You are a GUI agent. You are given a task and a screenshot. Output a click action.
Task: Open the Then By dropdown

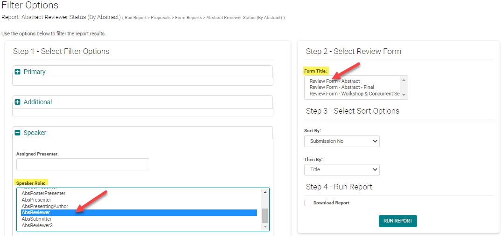pyautogui.click(x=342, y=169)
